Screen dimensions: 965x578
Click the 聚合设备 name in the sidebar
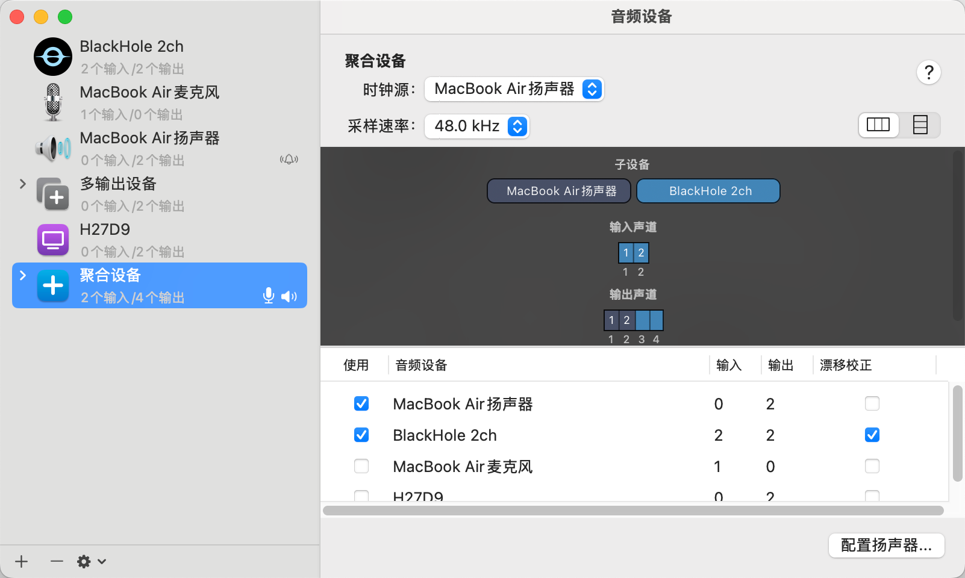[x=110, y=275]
